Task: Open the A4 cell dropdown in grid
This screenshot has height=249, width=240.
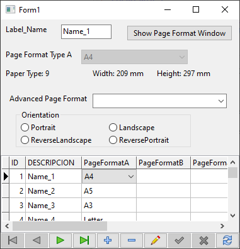Action: [x=131, y=177]
